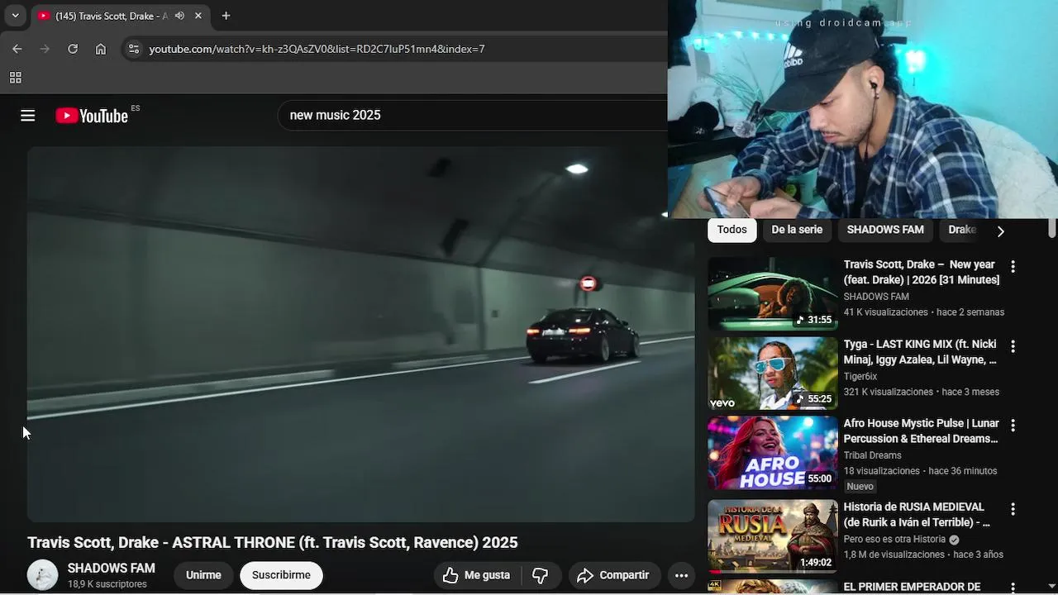Show more filter chips with right chevron
This screenshot has width=1058, height=595.
(1000, 231)
